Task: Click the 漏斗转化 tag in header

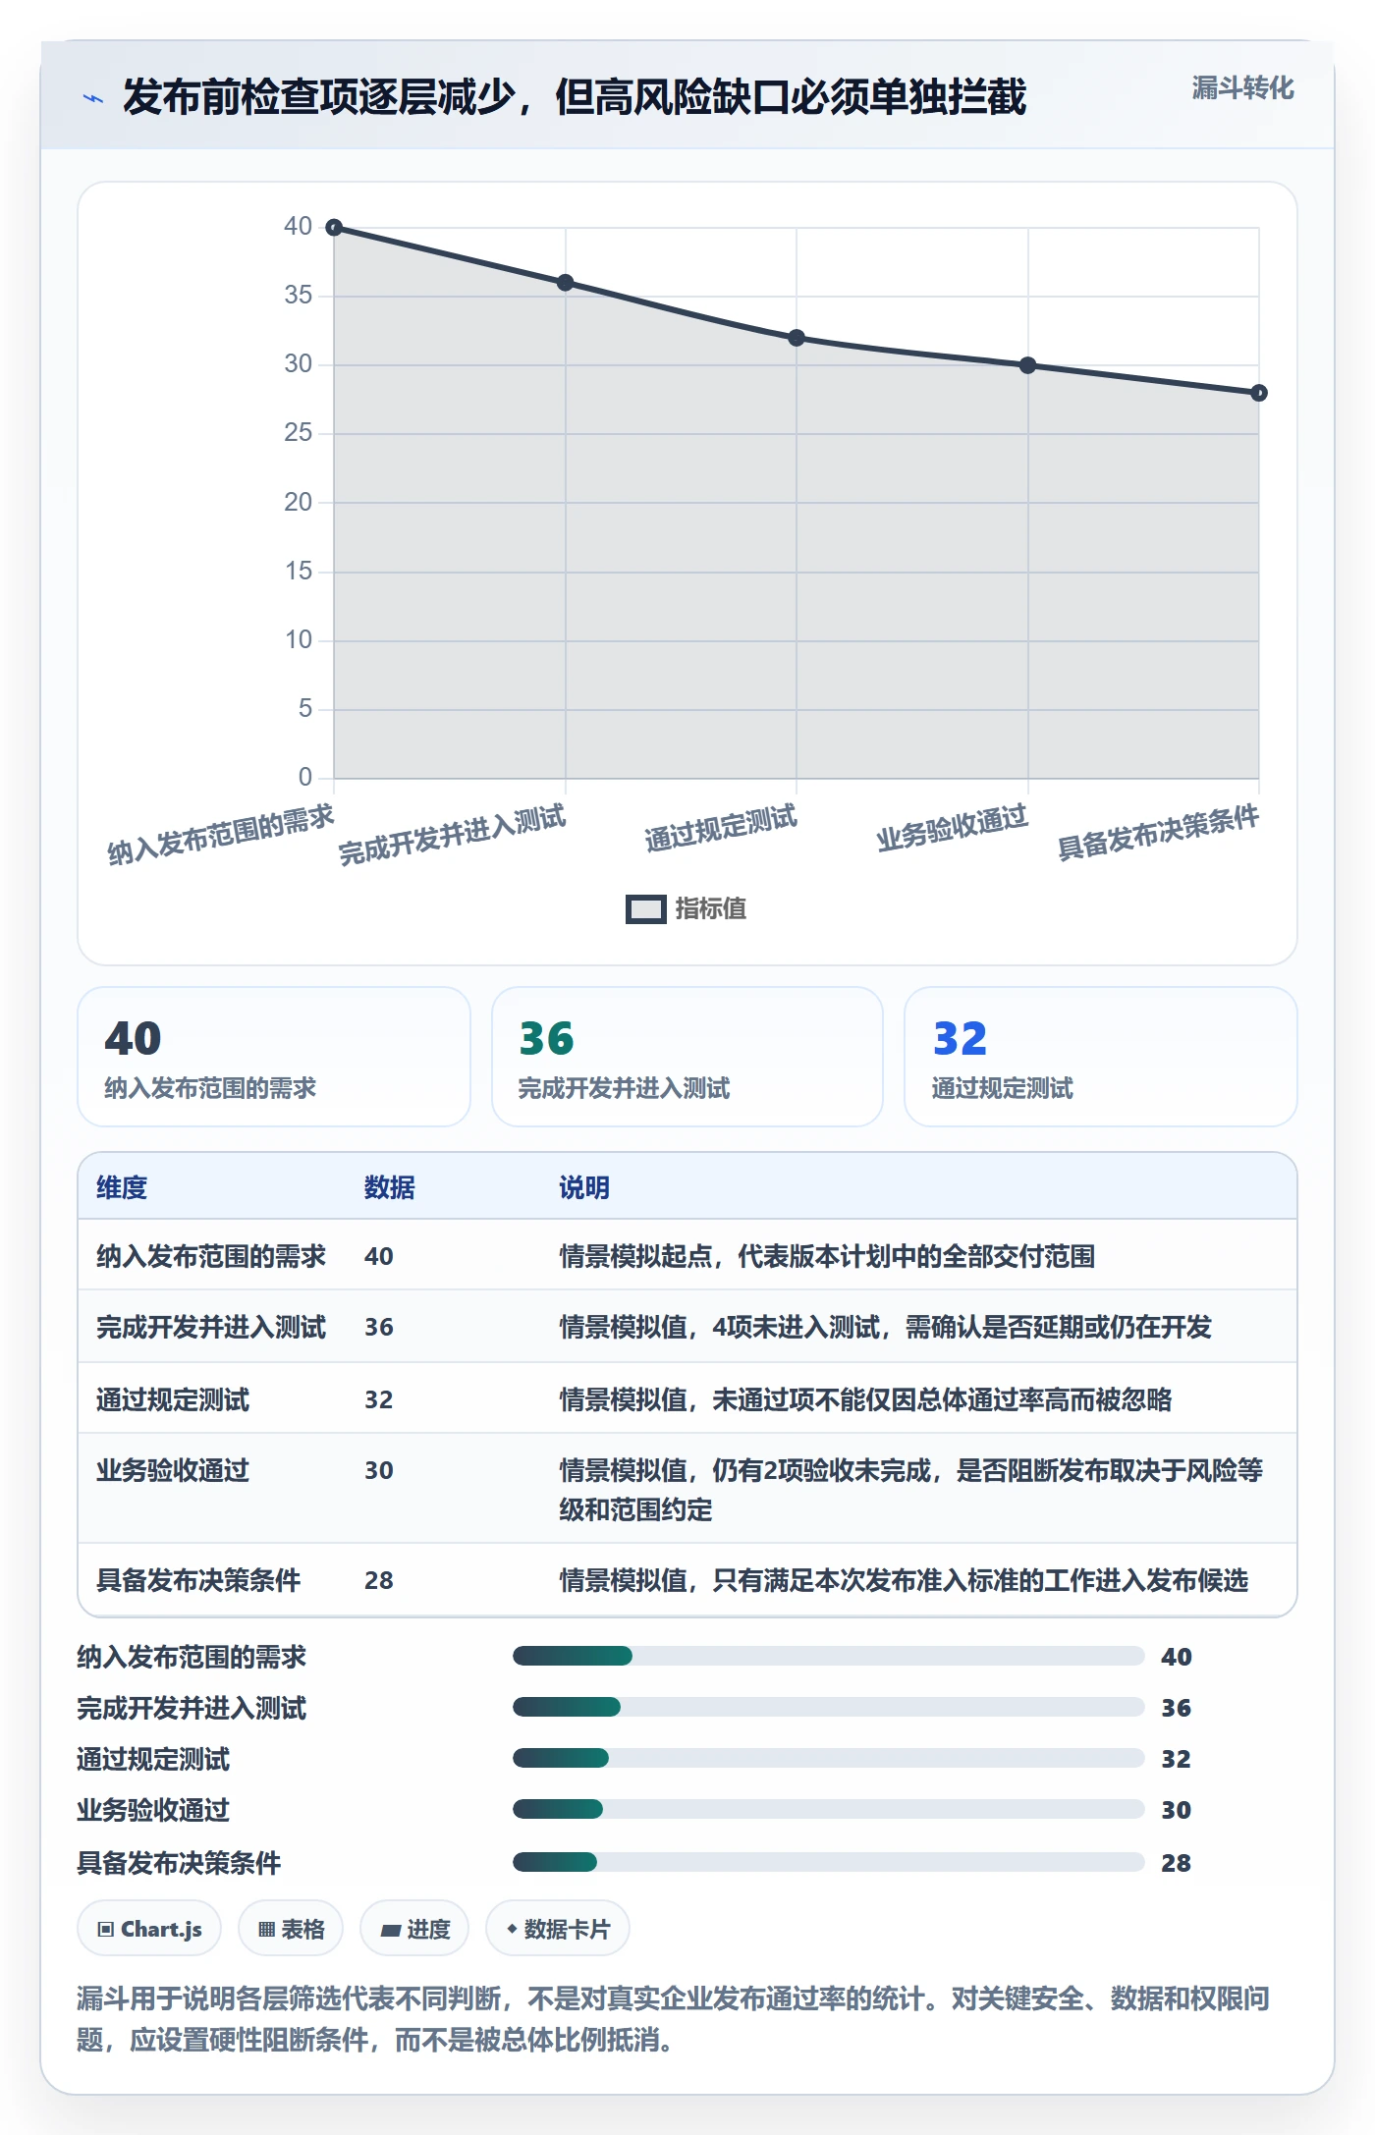Action: [1242, 88]
